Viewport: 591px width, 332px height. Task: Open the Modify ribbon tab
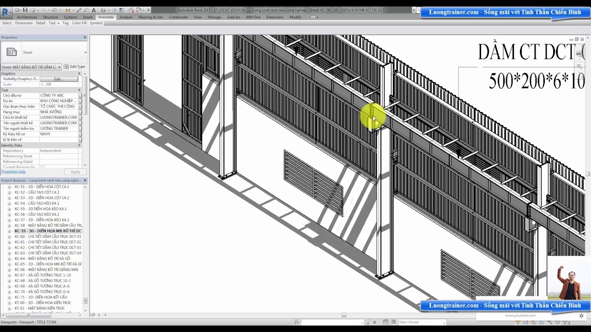coord(295,17)
